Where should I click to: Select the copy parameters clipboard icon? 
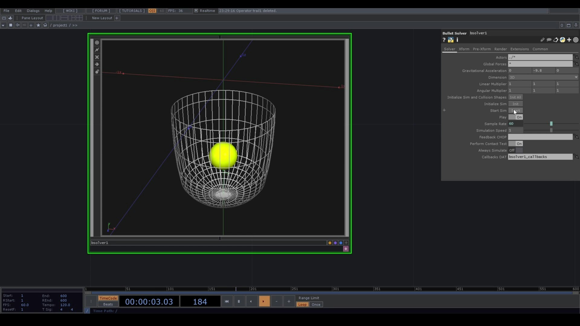556,40
